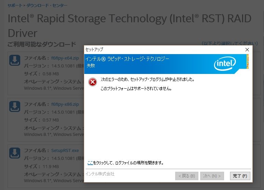
Task: Open the SetupRST.exe file link
Action: [x=65, y=150]
